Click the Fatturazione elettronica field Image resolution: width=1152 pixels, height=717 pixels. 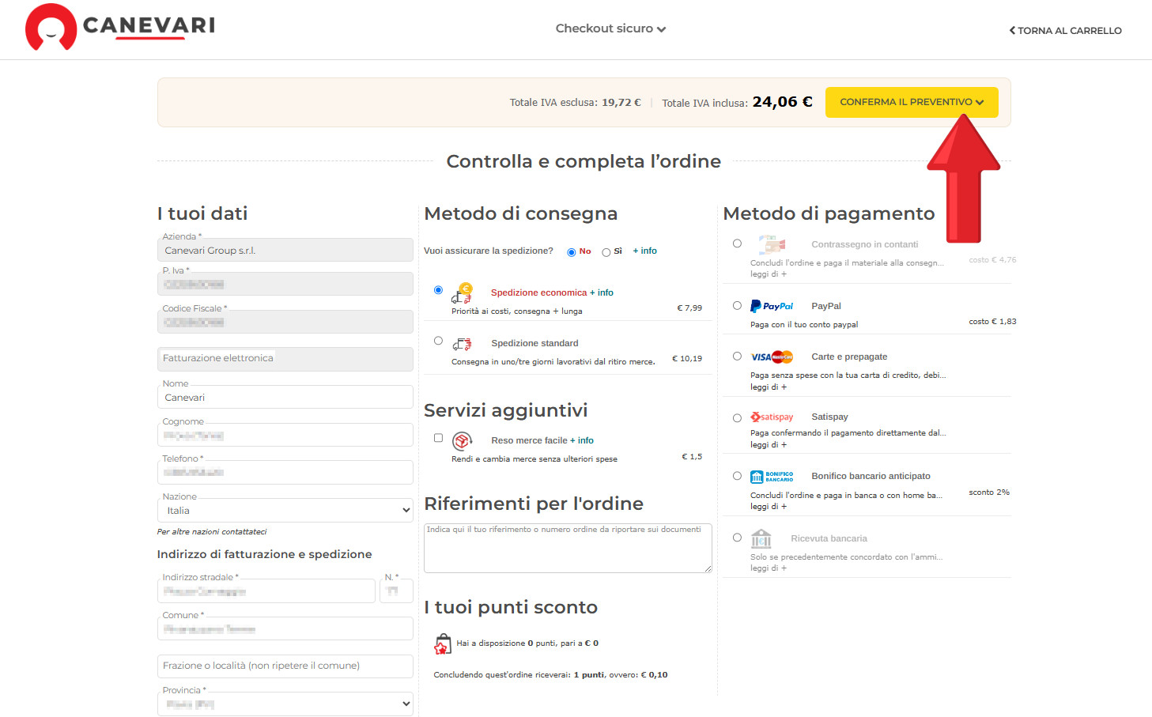pos(285,359)
